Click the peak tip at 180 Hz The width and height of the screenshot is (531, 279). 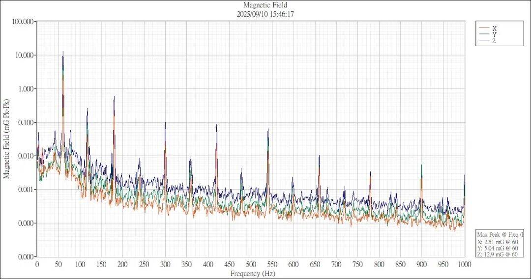click(114, 97)
